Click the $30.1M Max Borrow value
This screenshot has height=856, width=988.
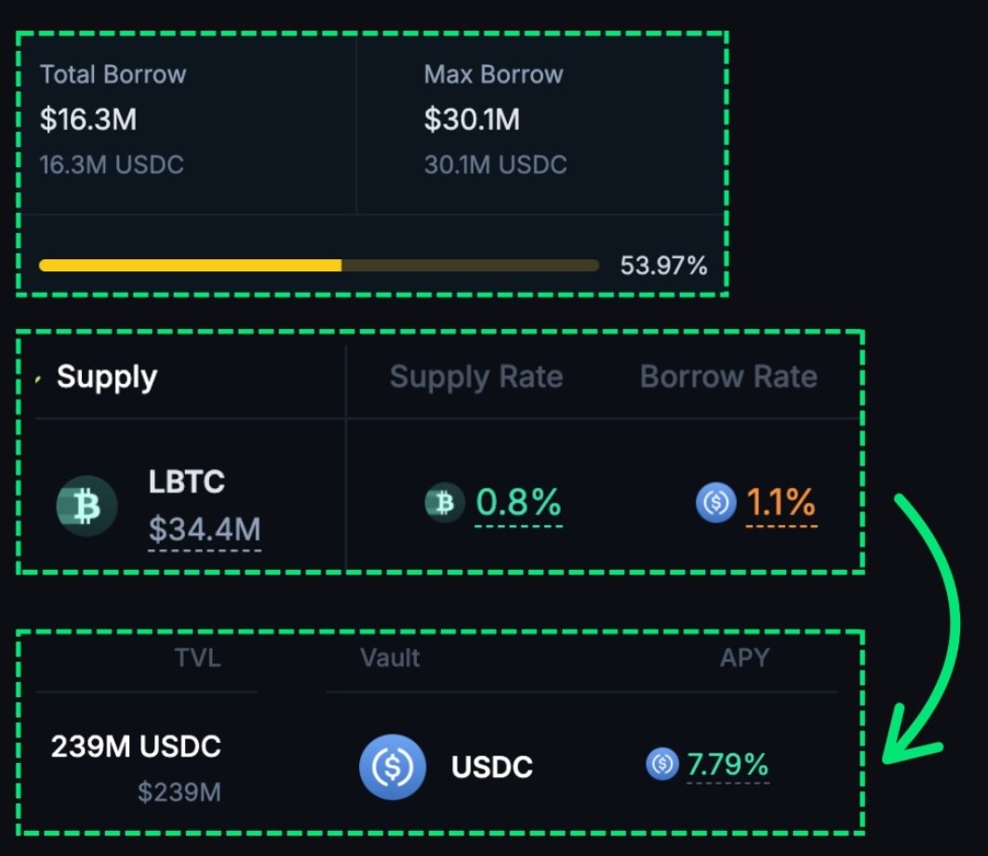coord(472,119)
